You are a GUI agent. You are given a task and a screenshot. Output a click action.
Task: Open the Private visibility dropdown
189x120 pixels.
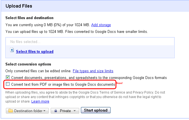[65, 111]
